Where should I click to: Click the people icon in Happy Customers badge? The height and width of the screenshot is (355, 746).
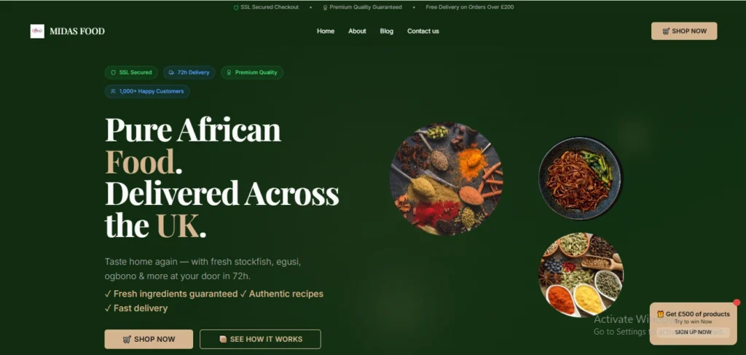tap(113, 91)
